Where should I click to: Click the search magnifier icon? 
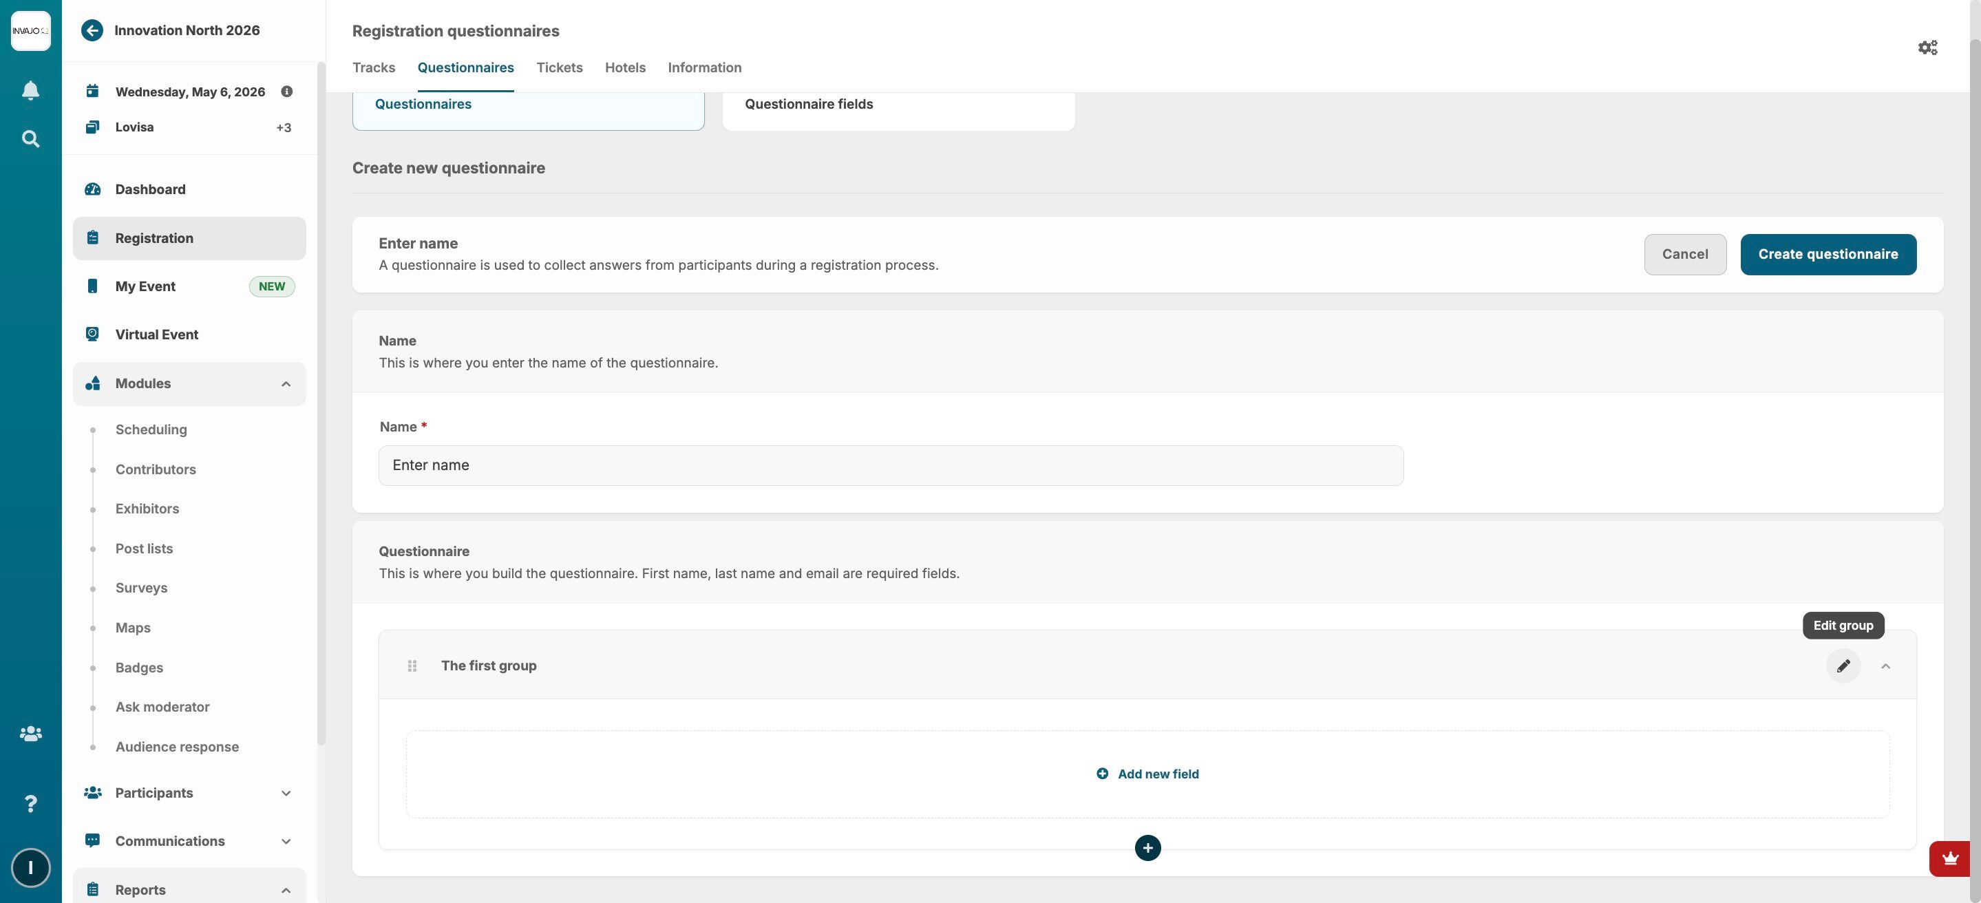coord(31,139)
